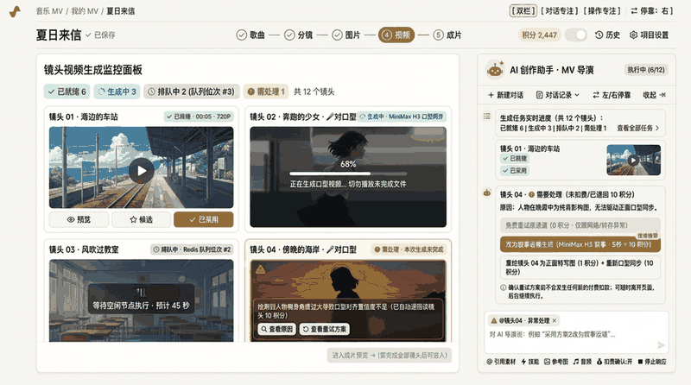Click small bot icon beside 镜头 04 message

coord(487,193)
